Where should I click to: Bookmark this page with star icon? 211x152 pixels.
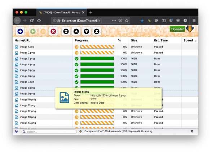point(127,21)
